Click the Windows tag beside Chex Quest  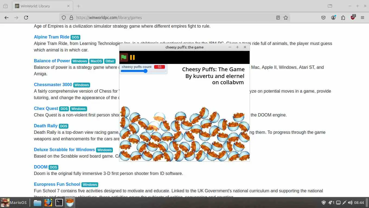(78, 109)
